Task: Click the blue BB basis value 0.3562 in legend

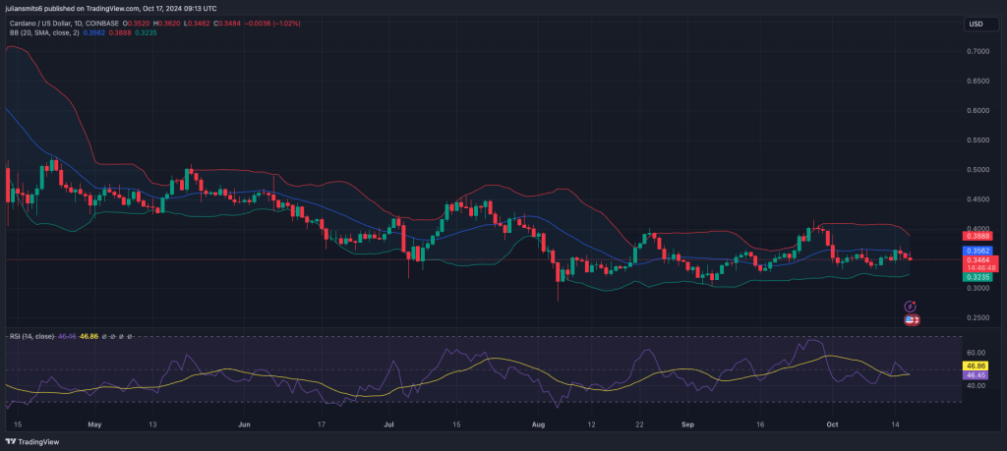Action: [93, 32]
